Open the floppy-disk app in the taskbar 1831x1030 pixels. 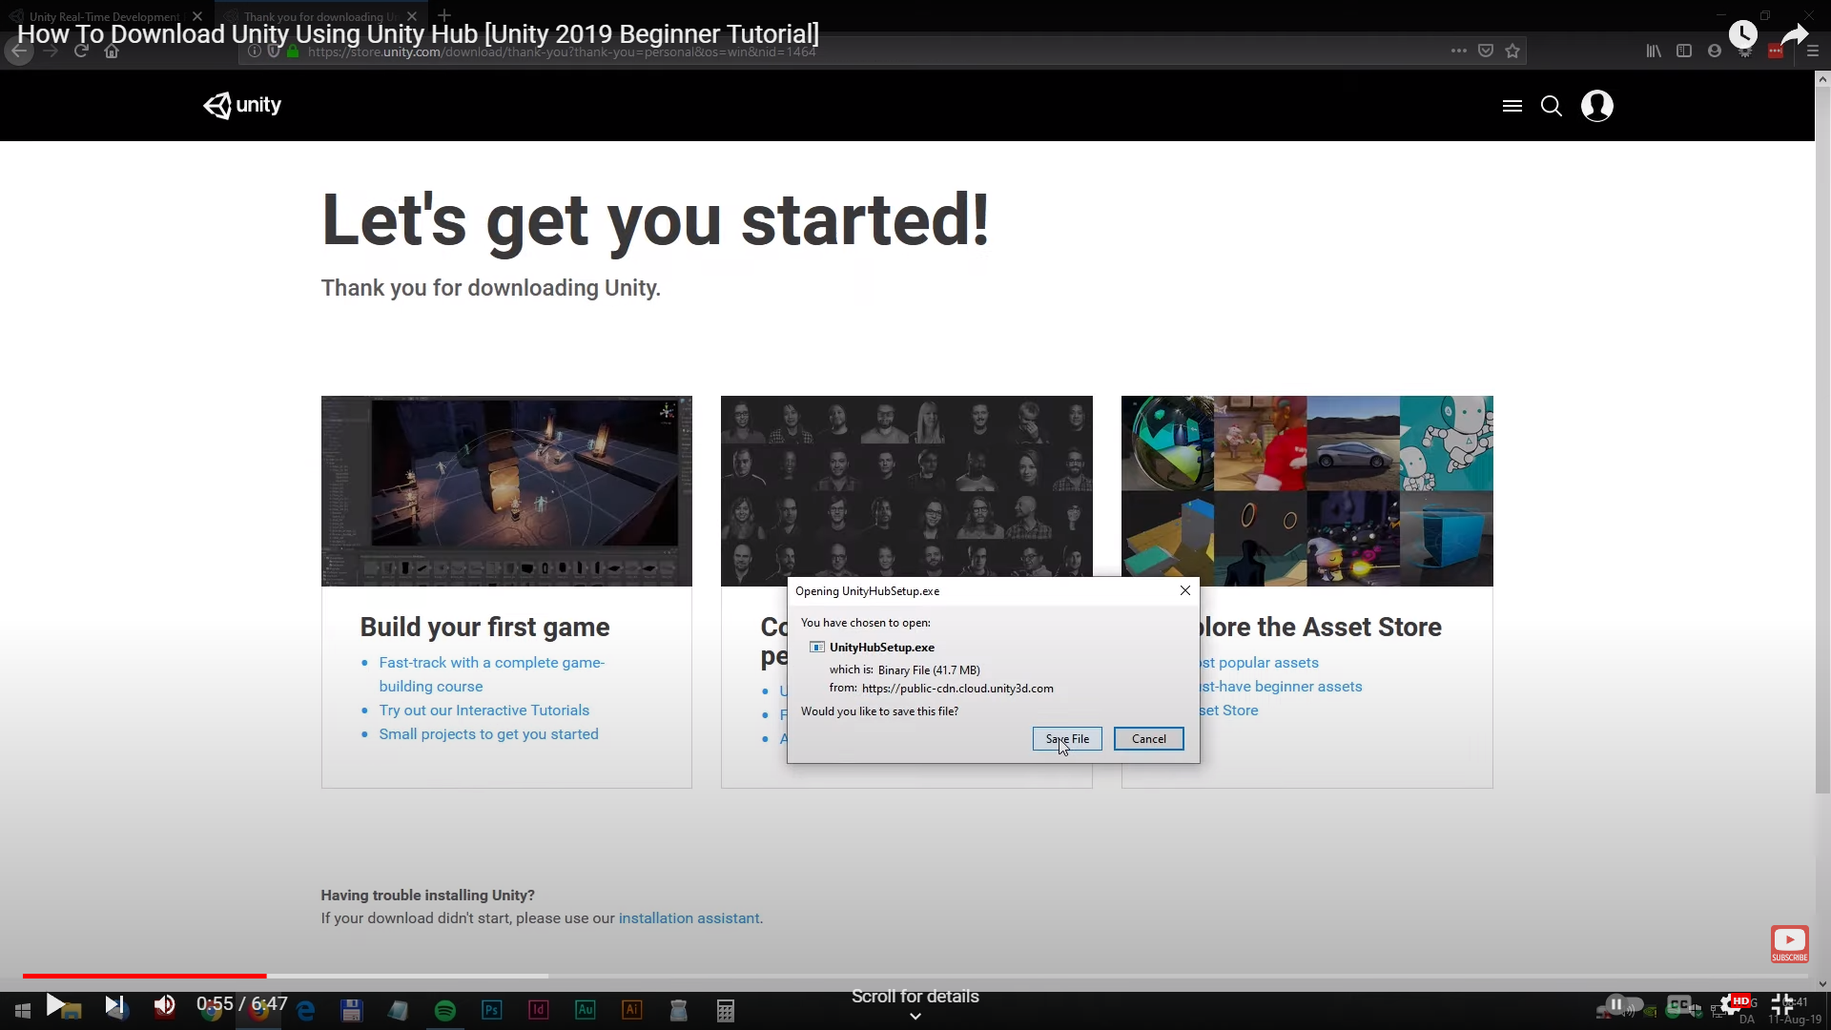click(x=352, y=1010)
